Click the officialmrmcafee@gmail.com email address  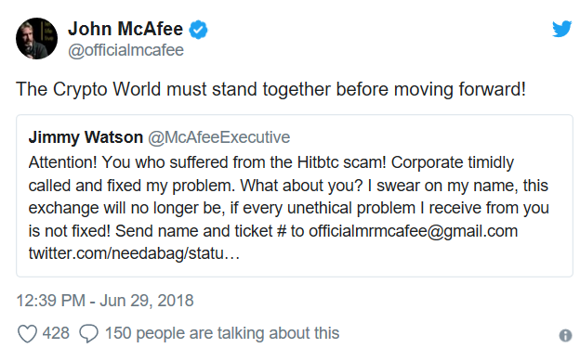point(414,231)
